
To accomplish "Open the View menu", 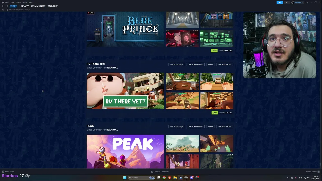I will pos(12,2).
